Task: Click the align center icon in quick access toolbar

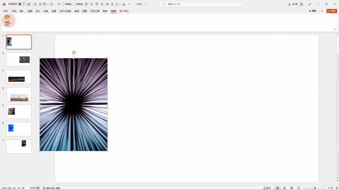Action: click(92, 4)
